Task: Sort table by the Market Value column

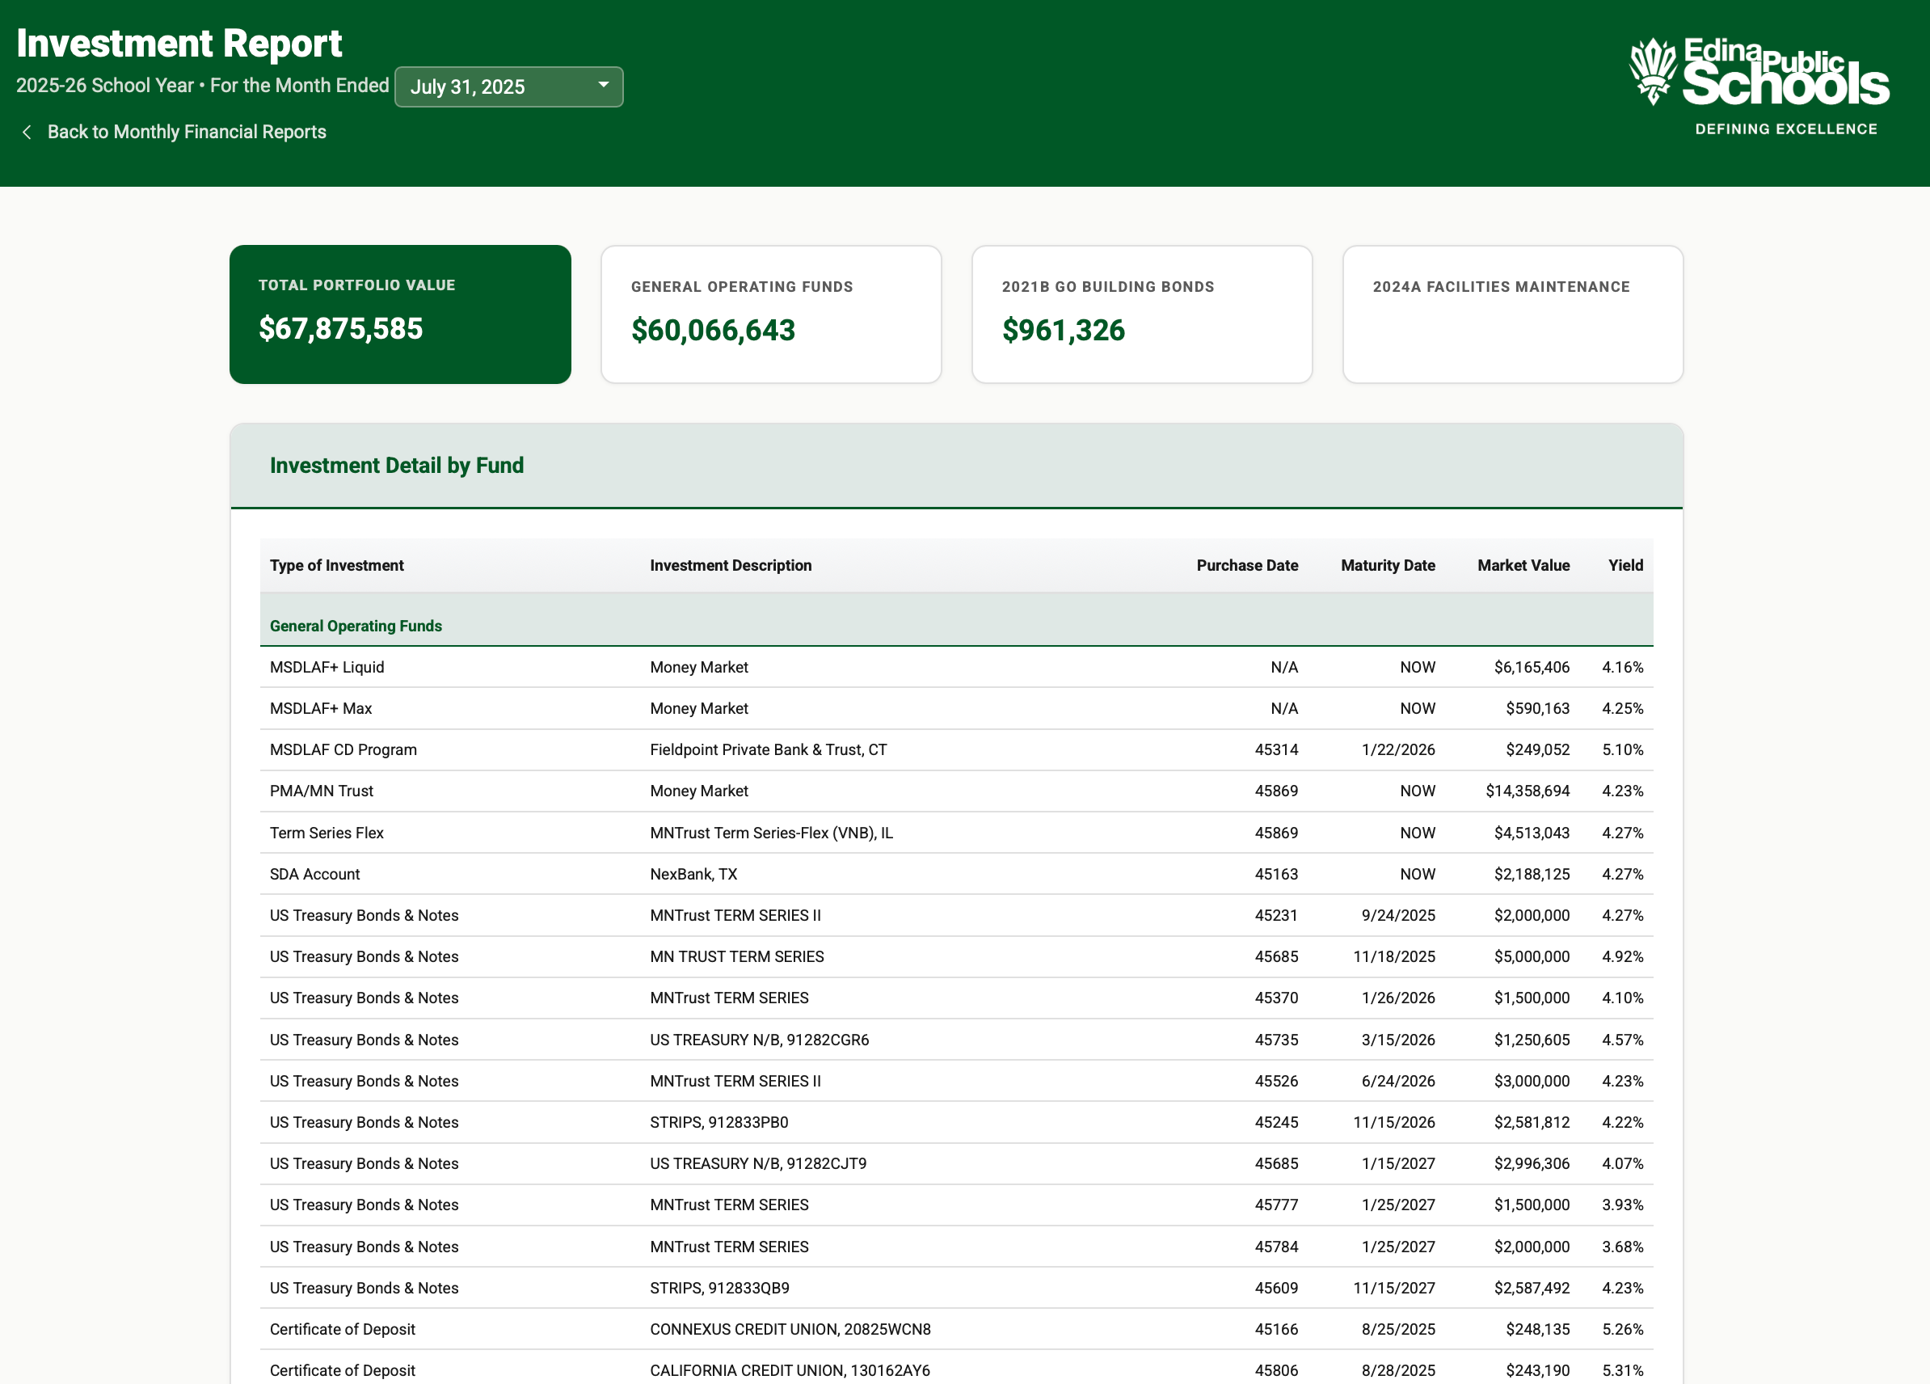Action: [x=1523, y=564]
